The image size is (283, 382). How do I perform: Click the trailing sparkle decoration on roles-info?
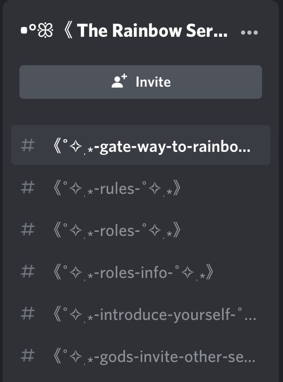(187, 272)
